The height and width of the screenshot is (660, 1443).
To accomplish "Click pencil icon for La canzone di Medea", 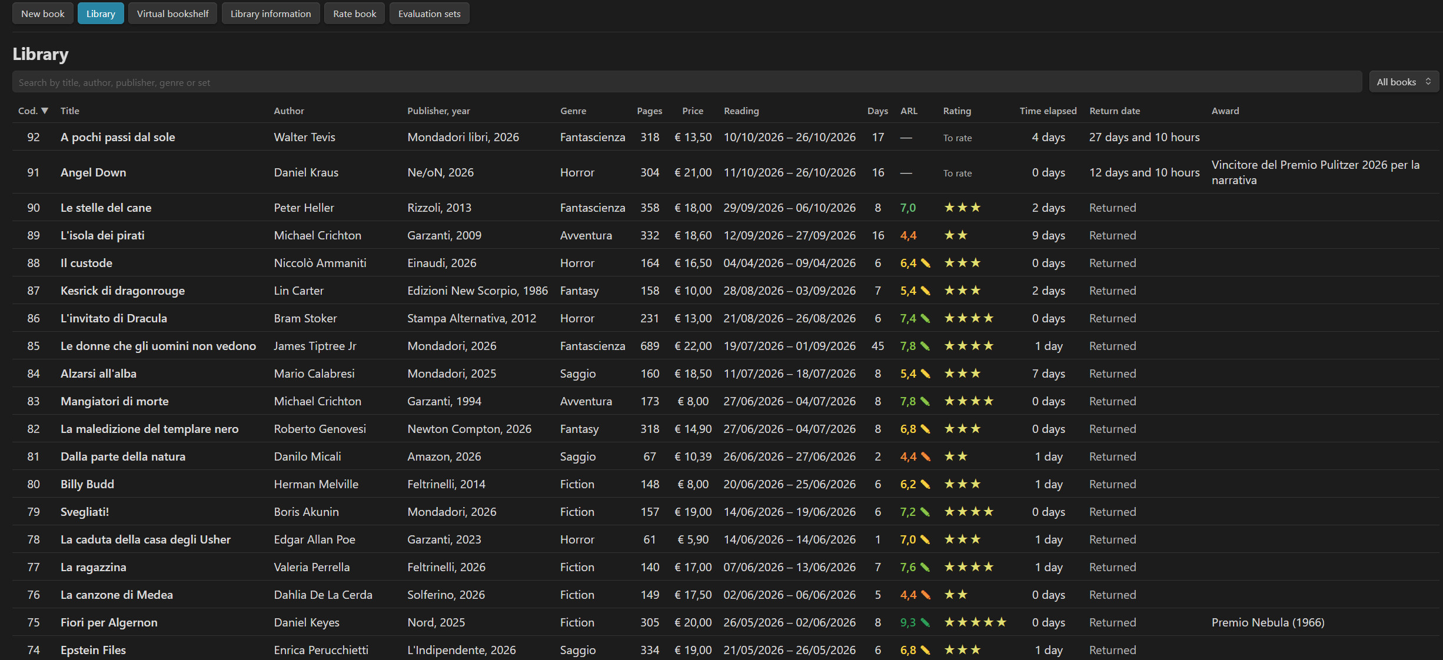I will [926, 595].
